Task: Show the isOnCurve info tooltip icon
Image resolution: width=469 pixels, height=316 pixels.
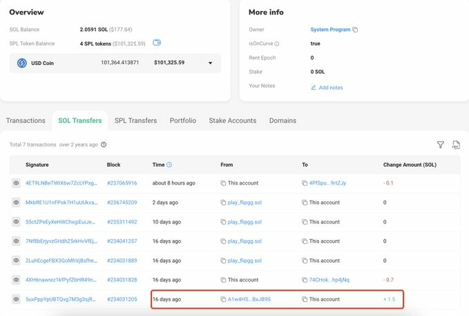Action: click(277, 44)
